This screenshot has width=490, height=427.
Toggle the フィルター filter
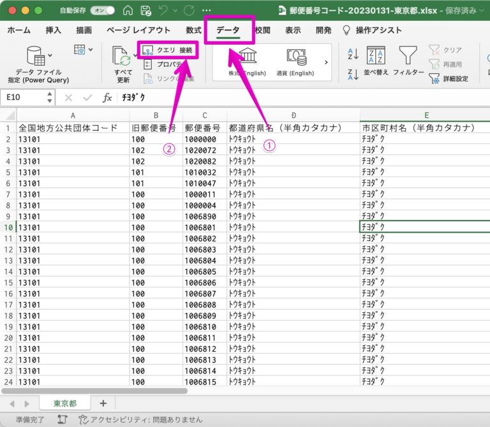(408, 62)
